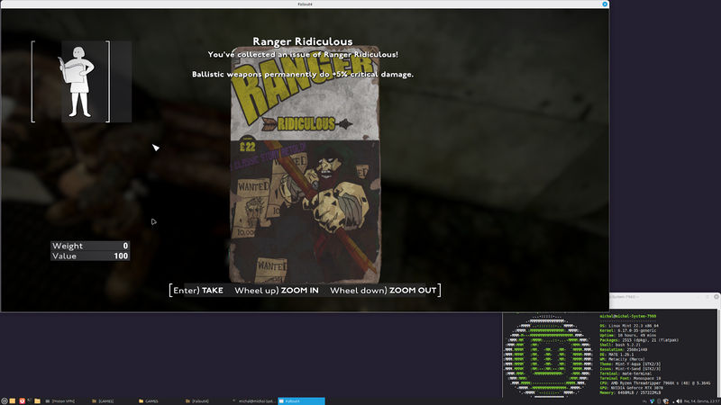
Task: Click the Linux Mint ASCII logo in terminal
Action: 549,355
